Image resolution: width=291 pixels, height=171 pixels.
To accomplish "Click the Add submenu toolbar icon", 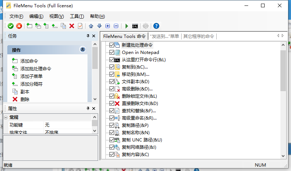I will click(46, 26).
